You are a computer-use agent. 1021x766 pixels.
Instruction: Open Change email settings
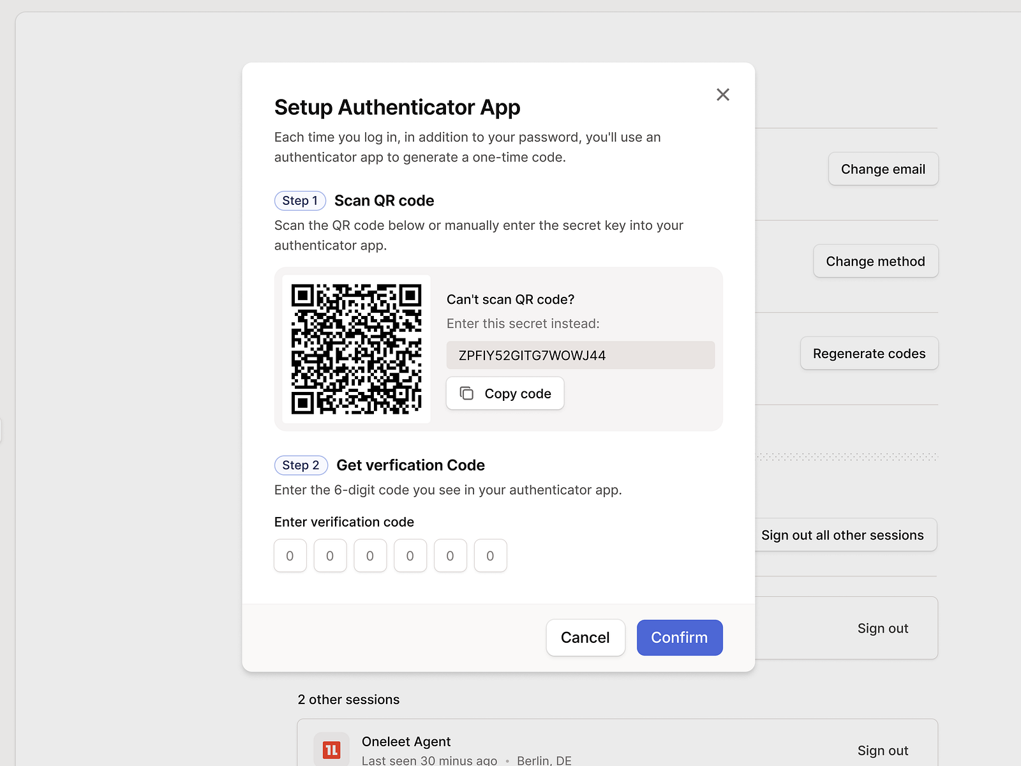pyautogui.click(x=883, y=169)
